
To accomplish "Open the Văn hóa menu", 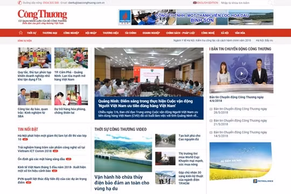I will click(240, 33).
